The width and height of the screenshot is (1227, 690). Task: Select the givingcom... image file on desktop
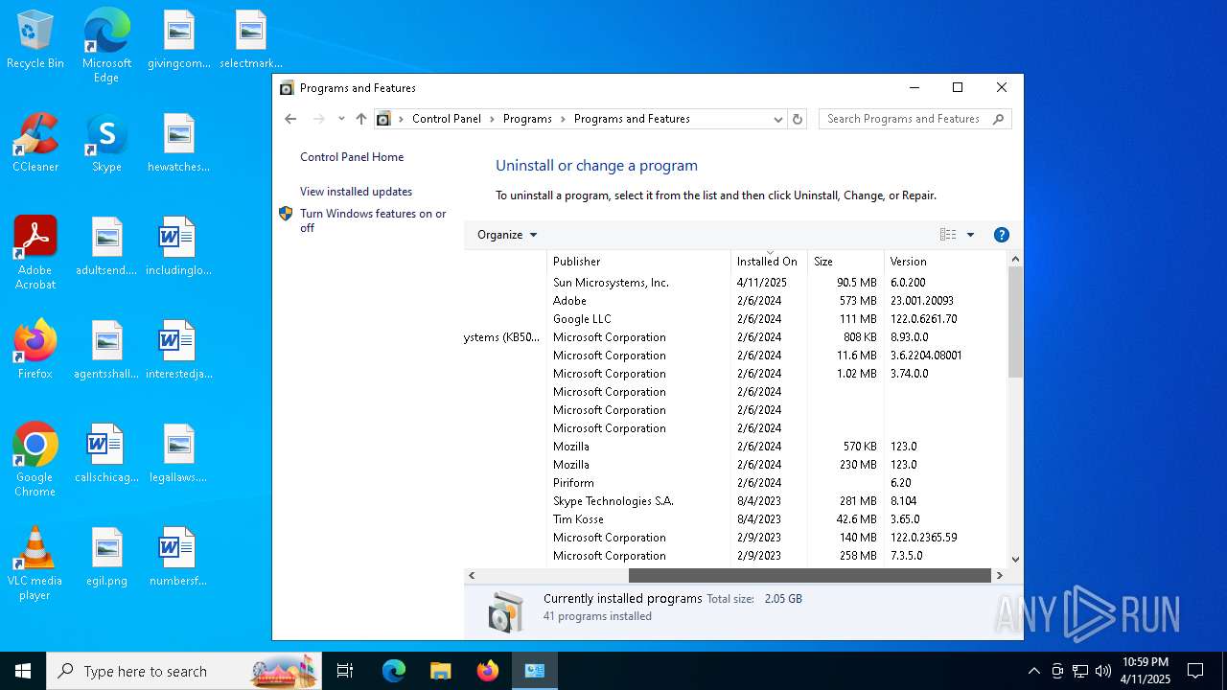(179, 40)
